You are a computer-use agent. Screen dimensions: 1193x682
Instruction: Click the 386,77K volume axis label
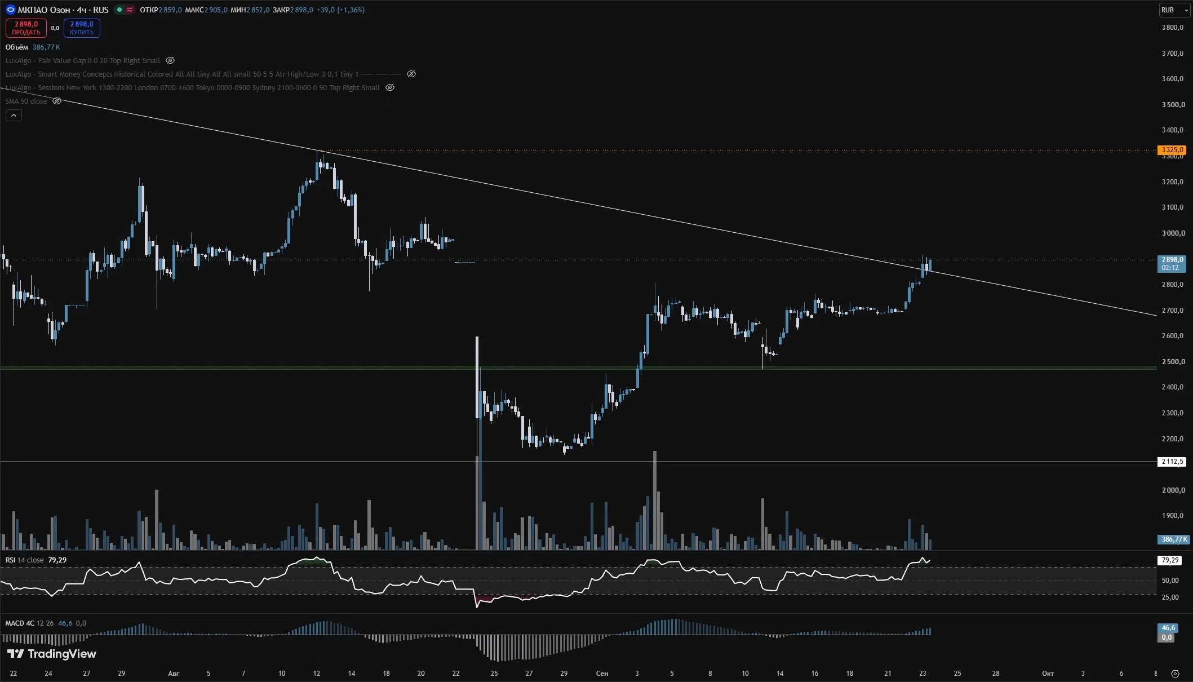click(1174, 539)
